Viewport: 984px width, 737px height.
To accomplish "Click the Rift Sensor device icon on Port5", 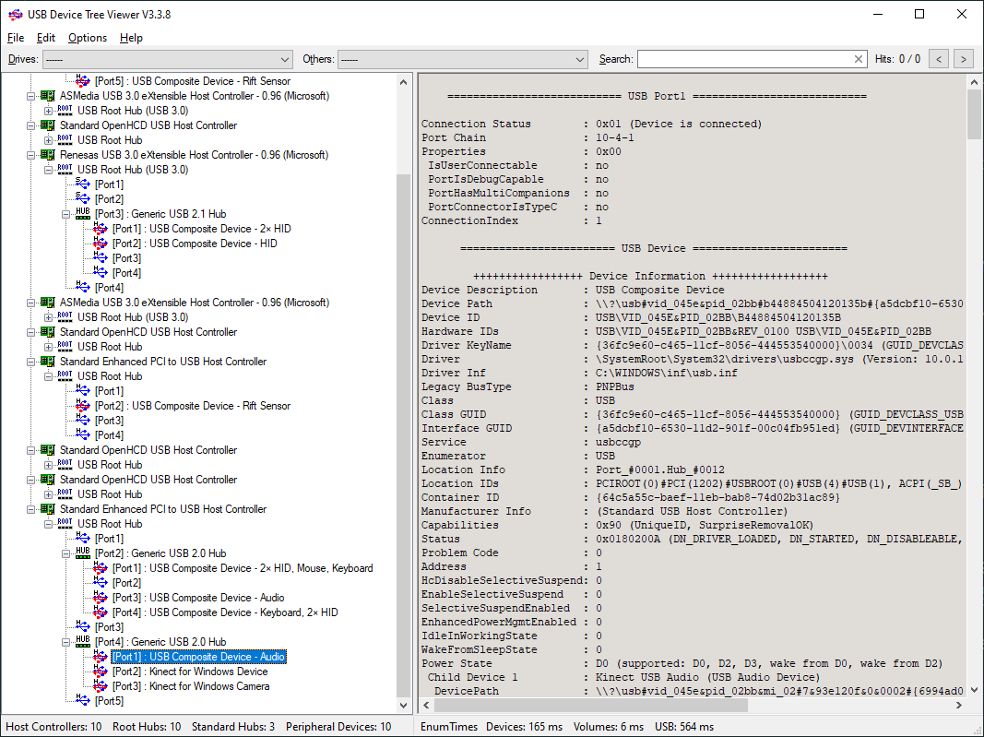I will [82, 81].
